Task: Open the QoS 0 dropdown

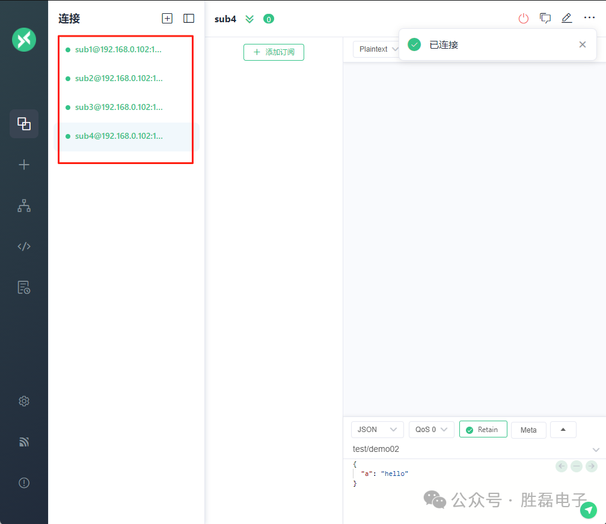Action: click(x=431, y=430)
